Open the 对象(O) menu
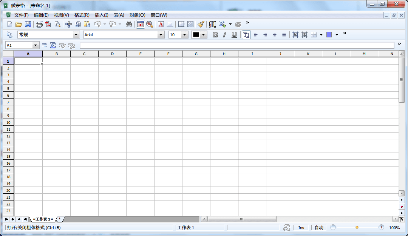 [x=138, y=15]
